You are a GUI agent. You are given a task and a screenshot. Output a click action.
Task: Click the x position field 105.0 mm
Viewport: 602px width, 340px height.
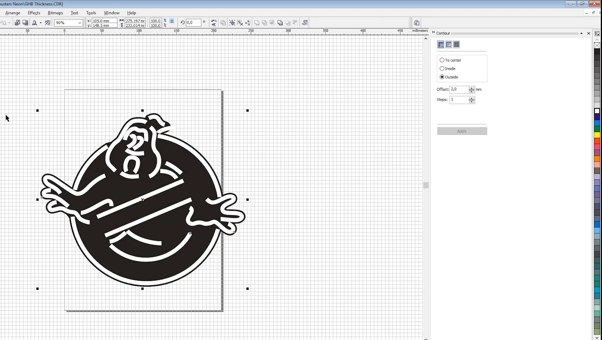[x=104, y=21]
